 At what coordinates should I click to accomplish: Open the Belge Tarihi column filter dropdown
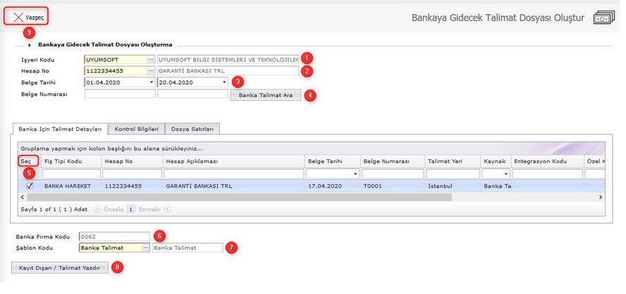354,173
